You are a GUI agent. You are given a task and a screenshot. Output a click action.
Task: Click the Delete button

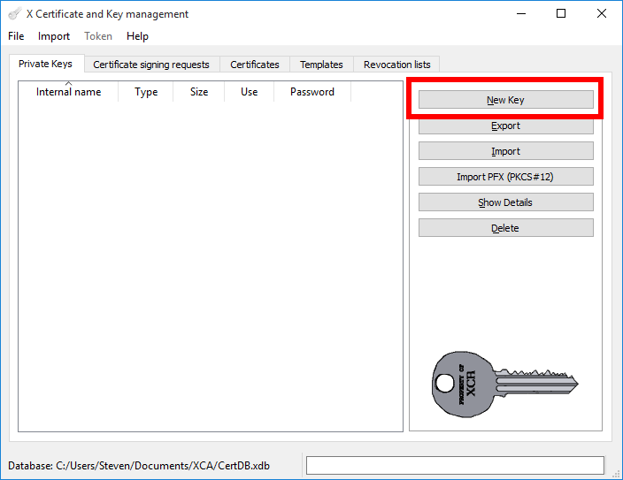[x=505, y=228]
